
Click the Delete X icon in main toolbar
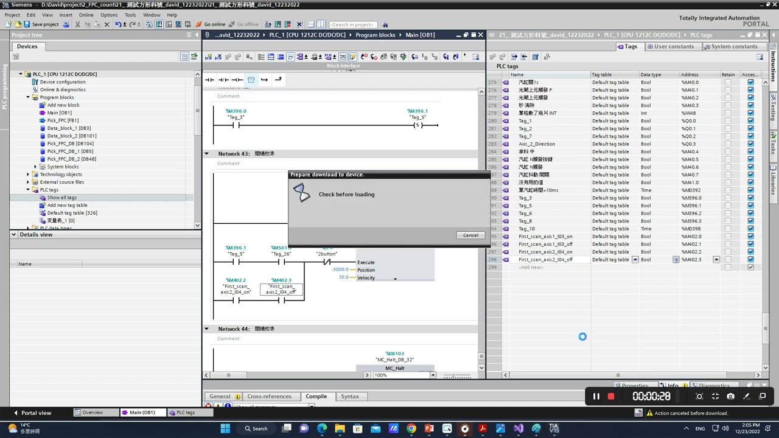click(107, 24)
